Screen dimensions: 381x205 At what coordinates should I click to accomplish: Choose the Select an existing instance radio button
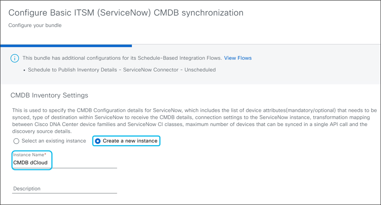click(x=16, y=141)
